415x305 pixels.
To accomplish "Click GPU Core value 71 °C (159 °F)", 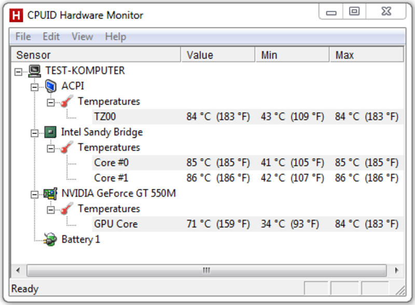I will (x=218, y=224).
